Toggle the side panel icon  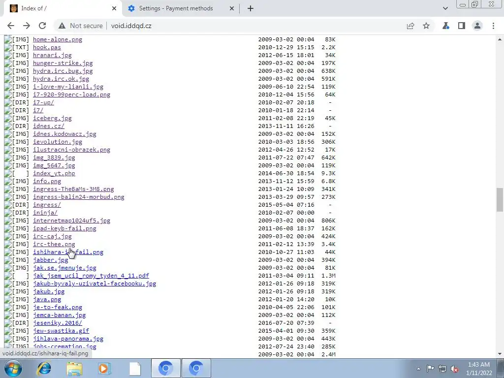tap(462, 26)
